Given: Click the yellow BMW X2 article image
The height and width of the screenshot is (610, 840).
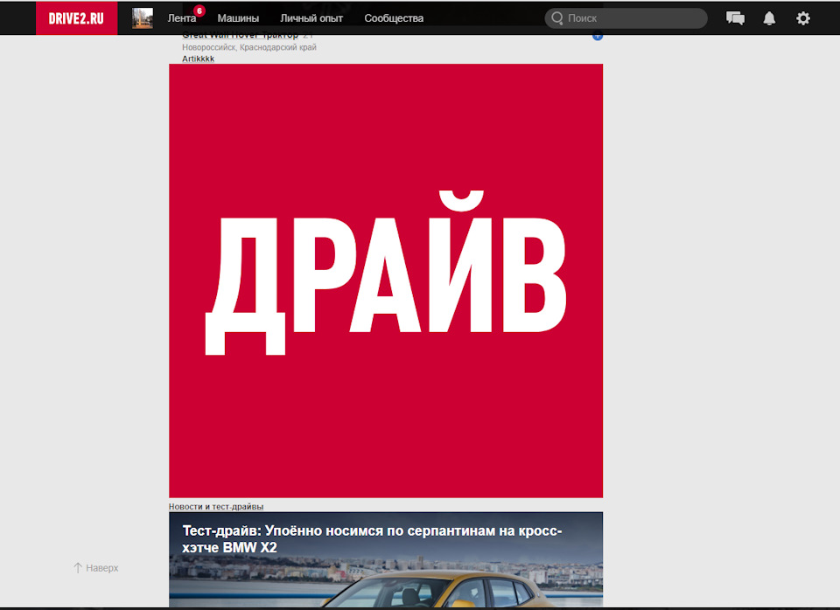Looking at the screenshot, I should 385,586.
